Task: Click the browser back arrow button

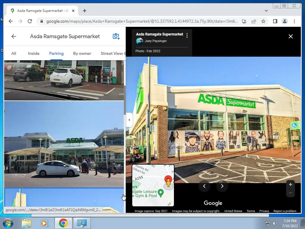Action: click(x=11, y=21)
